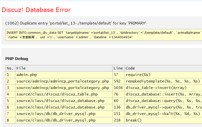202x127 pixels.
Task: Click line number 60 cell
Action: [x=118, y=101]
